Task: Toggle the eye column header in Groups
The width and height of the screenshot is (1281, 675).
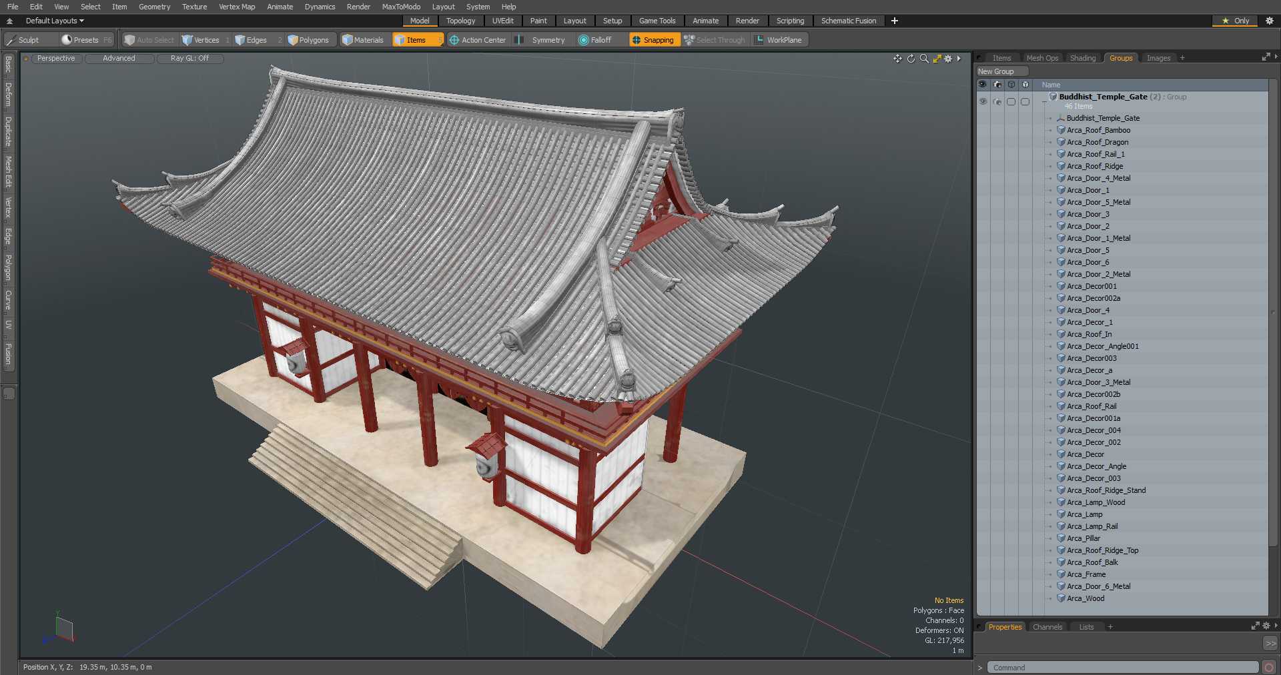Action: click(983, 85)
